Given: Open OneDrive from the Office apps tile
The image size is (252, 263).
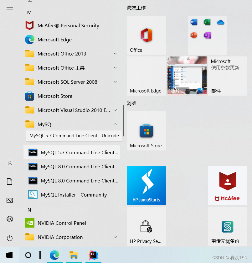Looking at the screenshot, I should 220,22.
